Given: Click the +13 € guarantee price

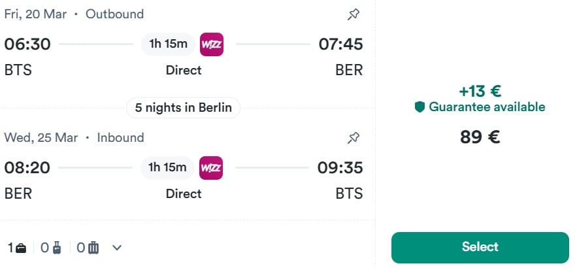Looking at the screenshot, I should 480,92.
